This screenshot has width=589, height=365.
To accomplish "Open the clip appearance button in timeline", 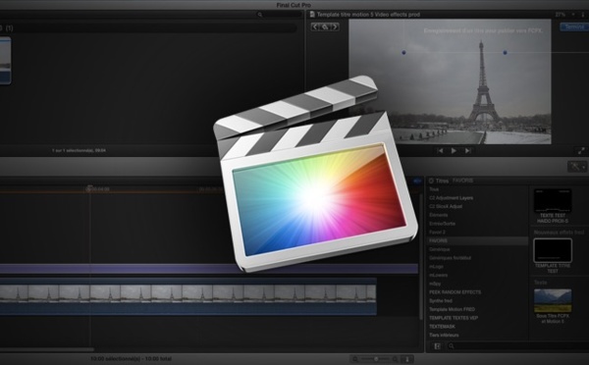I will pyautogui.click(x=406, y=359).
